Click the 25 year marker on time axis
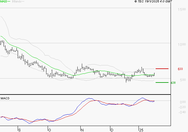 141,130
